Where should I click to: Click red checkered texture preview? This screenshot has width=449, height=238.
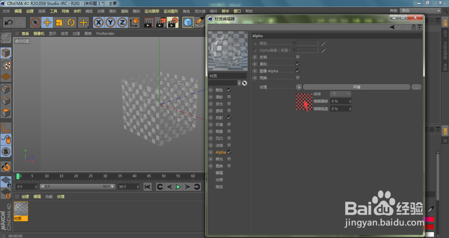click(304, 101)
